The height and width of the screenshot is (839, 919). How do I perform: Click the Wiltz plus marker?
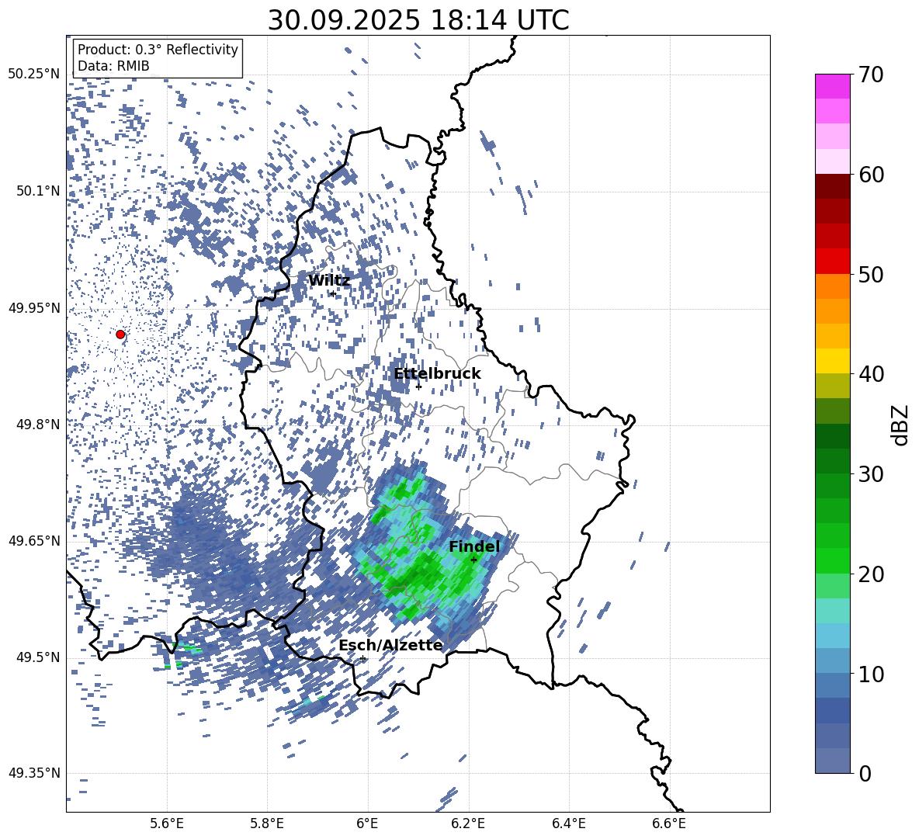pyautogui.click(x=333, y=294)
